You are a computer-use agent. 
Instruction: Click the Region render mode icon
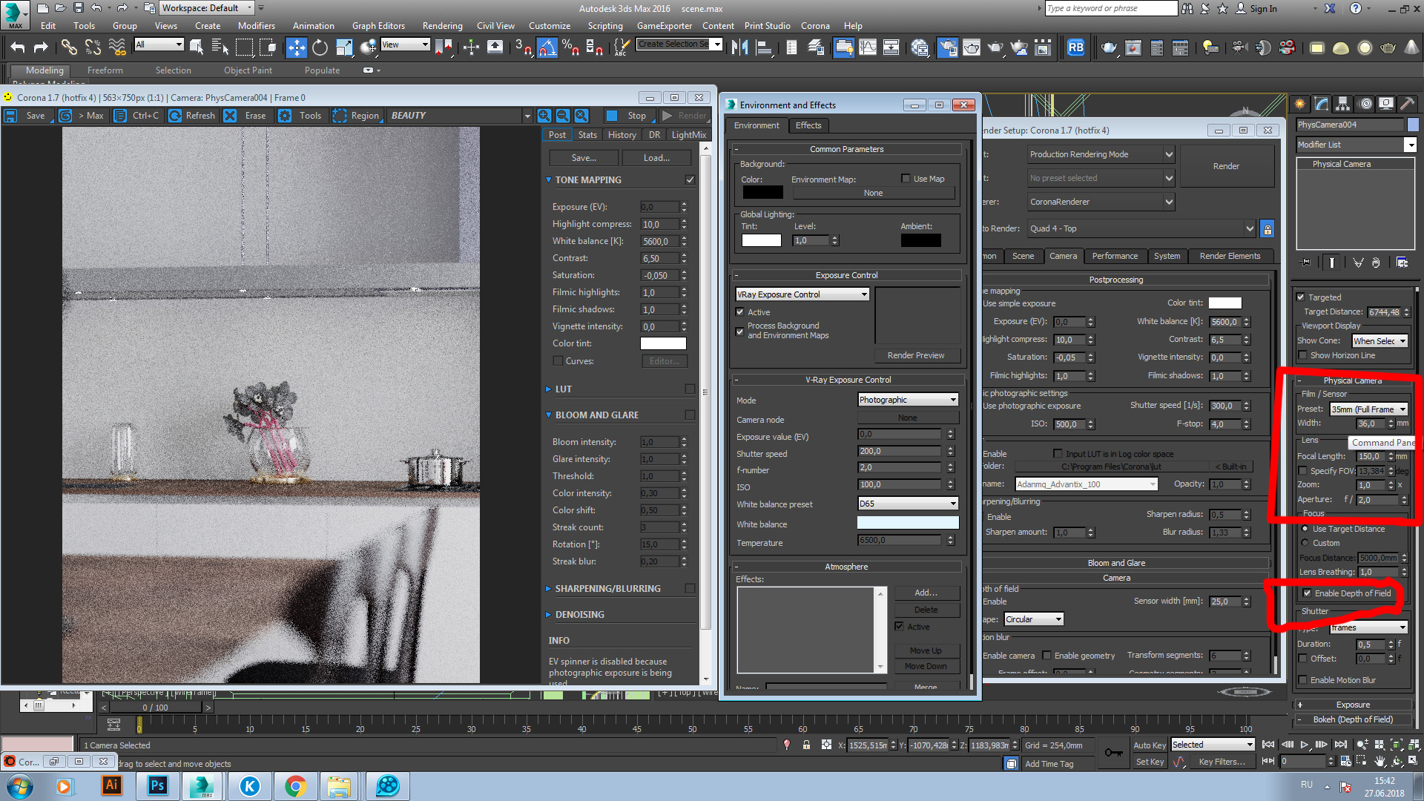pyautogui.click(x=340, y=116)
